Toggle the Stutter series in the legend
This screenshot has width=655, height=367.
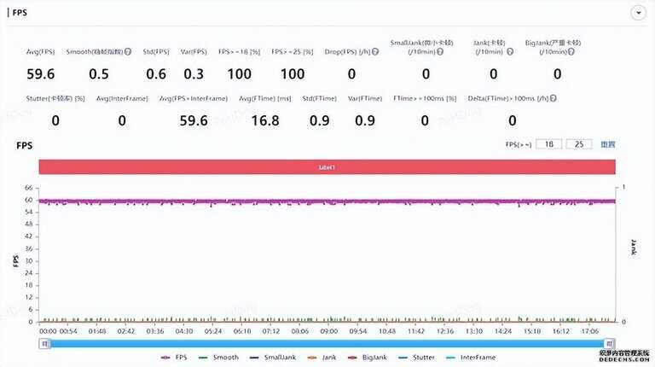[416, 358]
